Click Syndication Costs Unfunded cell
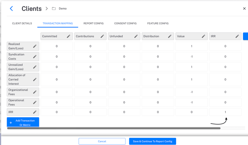 coord(124,57)
